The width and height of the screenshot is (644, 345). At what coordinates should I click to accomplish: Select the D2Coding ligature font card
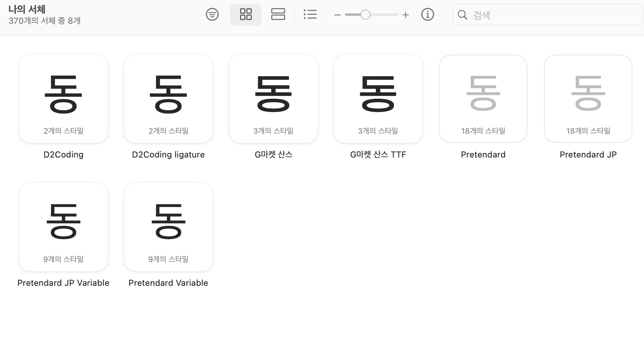click(x=169, y=99)
